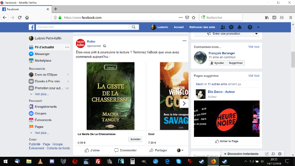The height and width of the screenshot is (166, 295).
Task: Open friend requests icon
Action: [x=223, y=27]
